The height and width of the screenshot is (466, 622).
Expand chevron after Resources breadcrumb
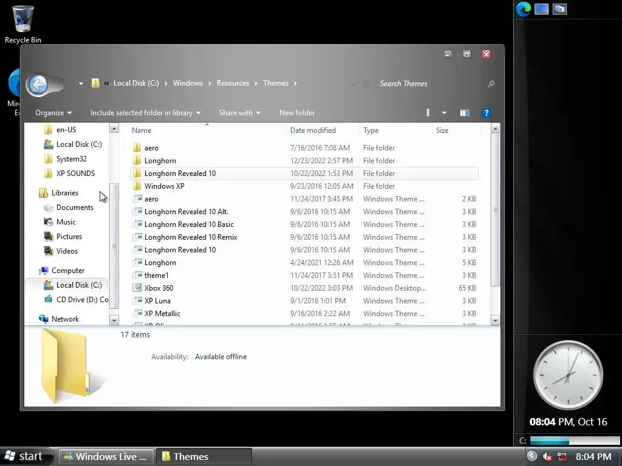pyautogui.click(x=256, y=83)
